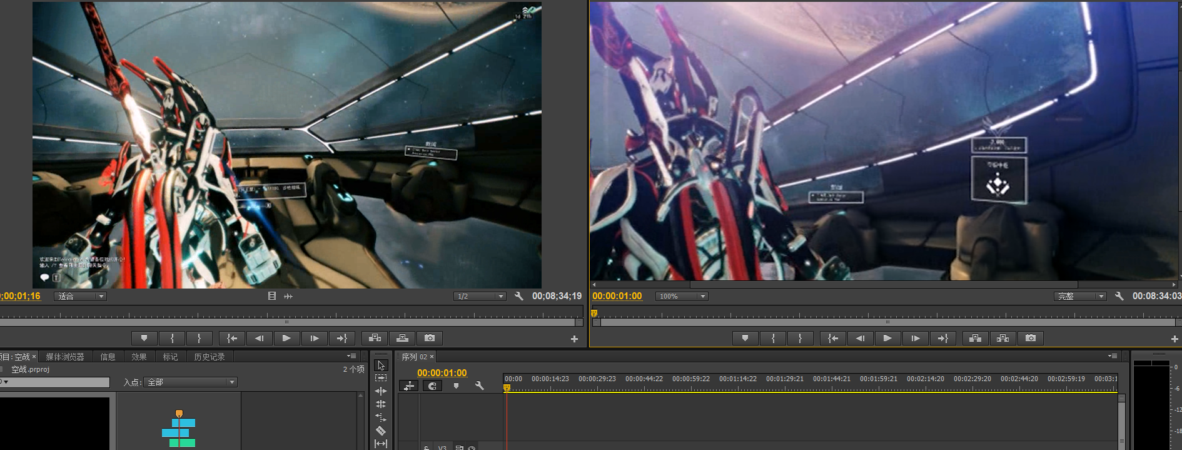Switch to 媒体浏览器 tab
1182x450 pixels.
click(65, 357)
